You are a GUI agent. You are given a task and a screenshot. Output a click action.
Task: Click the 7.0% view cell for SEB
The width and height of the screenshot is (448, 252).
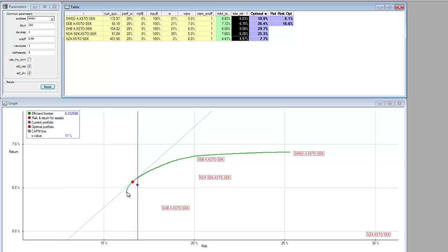187,23
